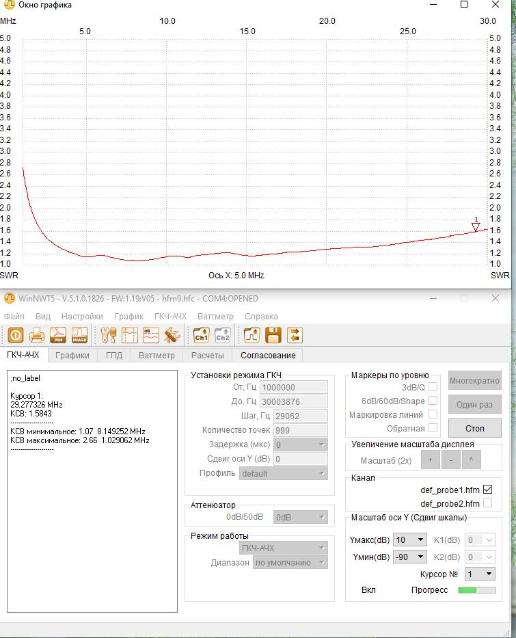Open Задержка (мкс) dropdown
Screen dimensions: 516x638
[301, 444]
